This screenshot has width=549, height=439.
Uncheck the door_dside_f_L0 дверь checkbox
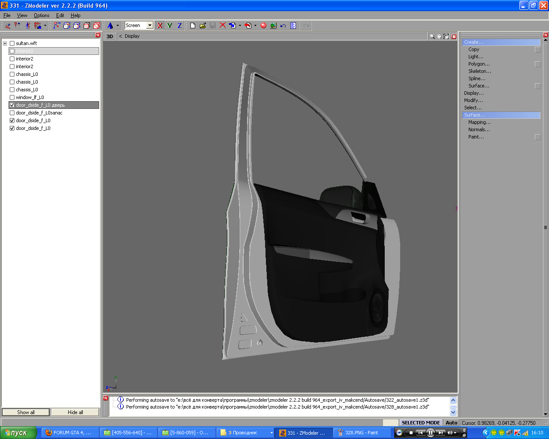tap(12, 105)
